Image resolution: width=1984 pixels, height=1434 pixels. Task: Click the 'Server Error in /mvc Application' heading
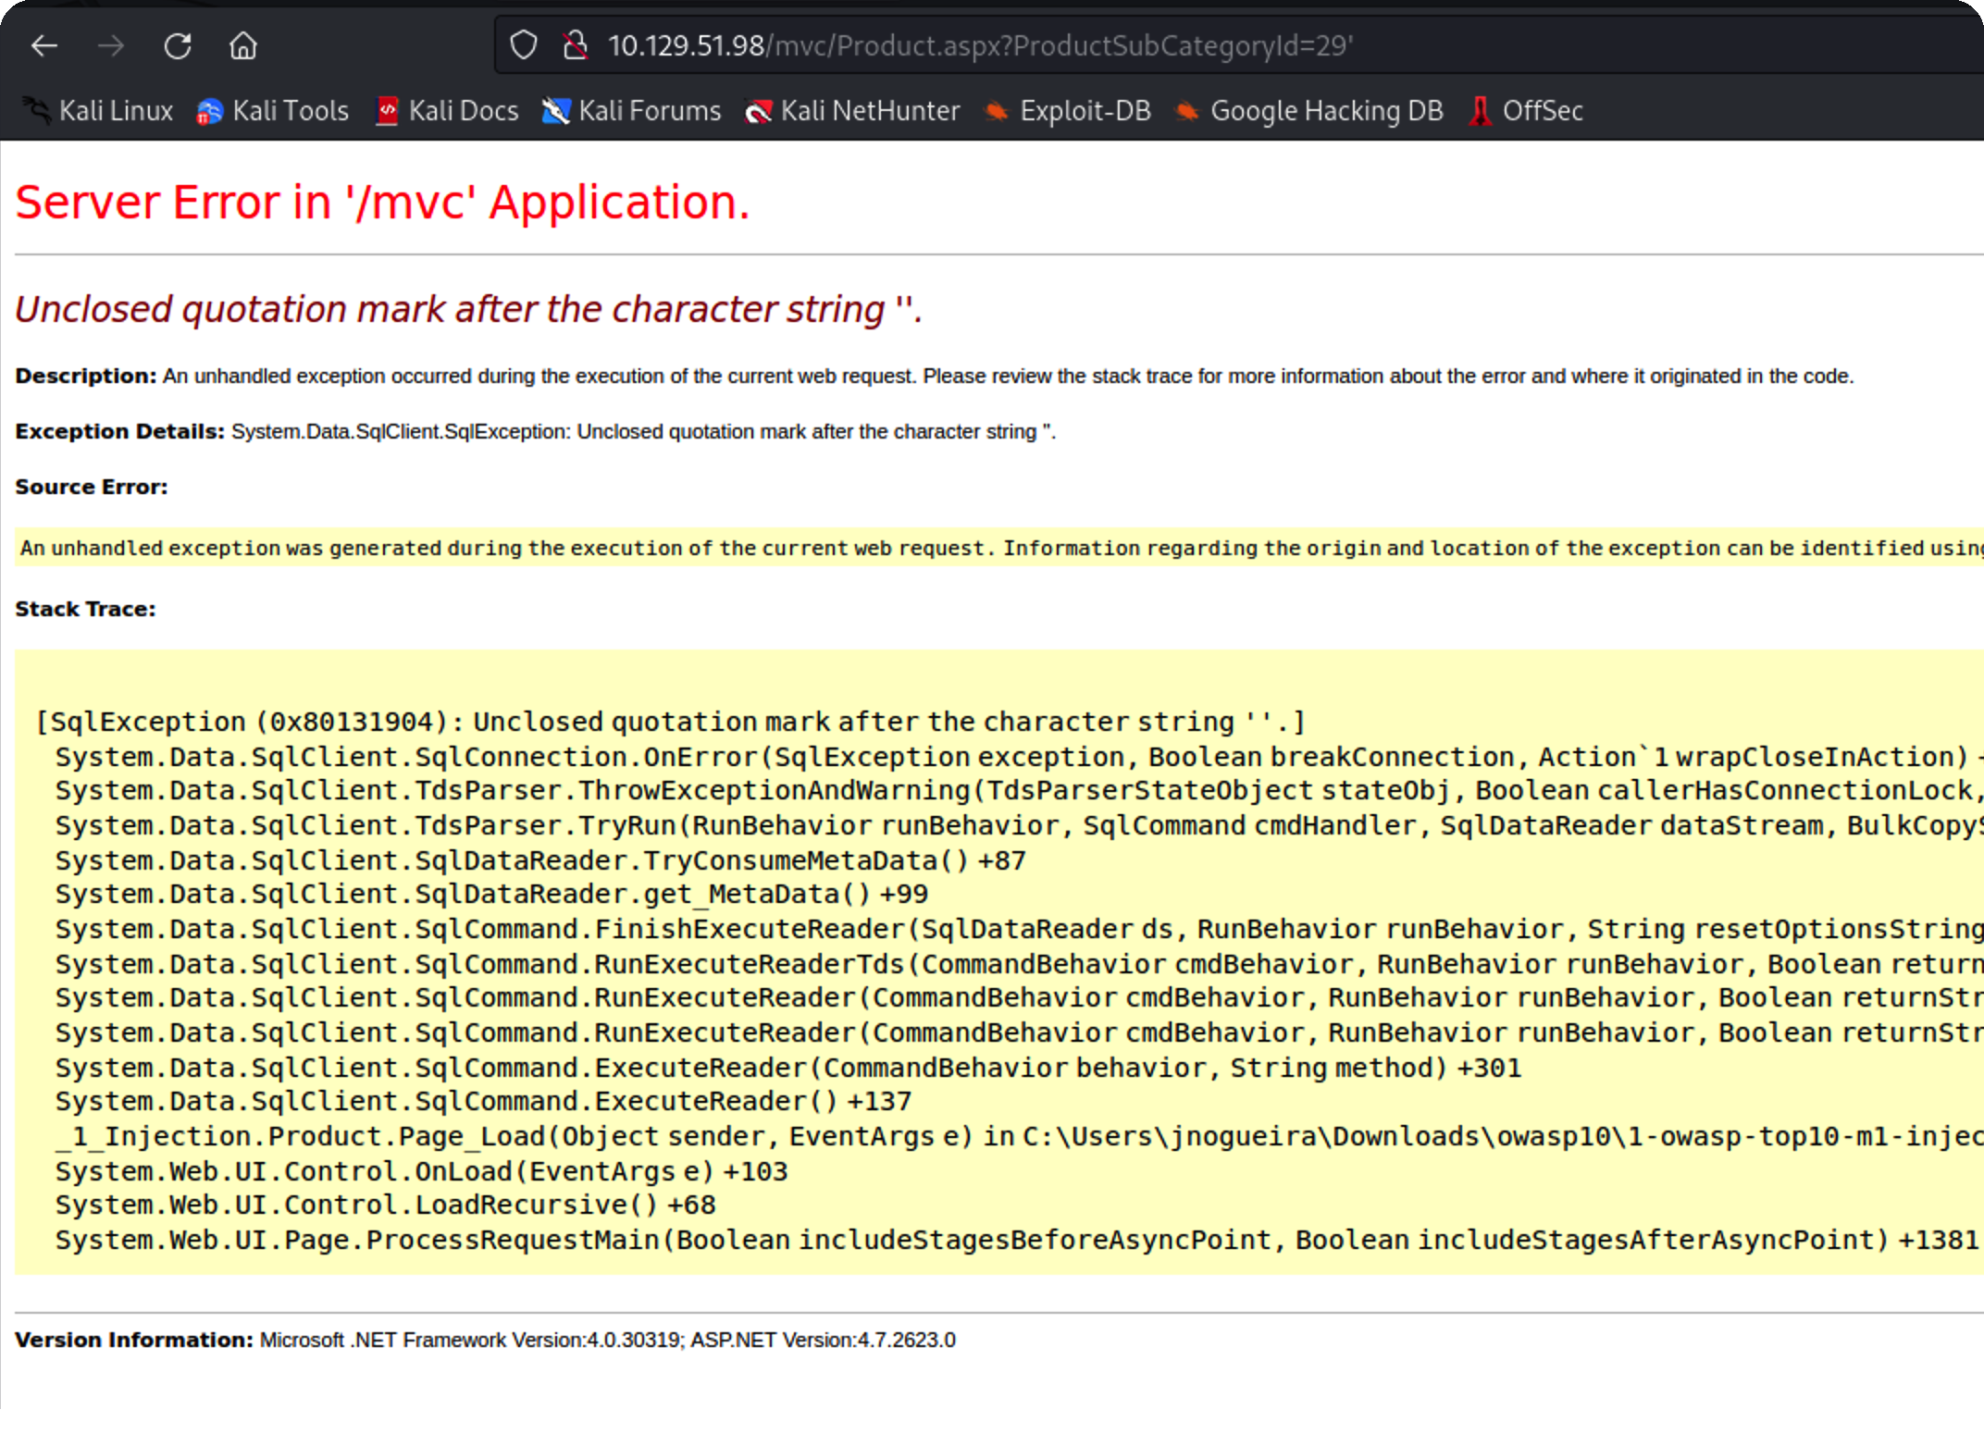tap(382, 202)
